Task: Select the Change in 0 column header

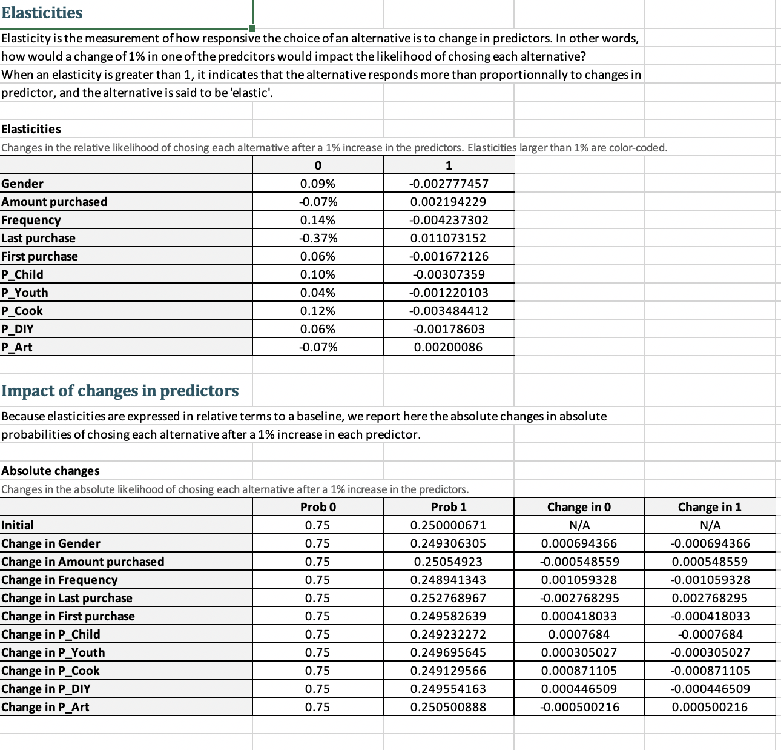Action: pyautogui.click(x=579, y=507)
